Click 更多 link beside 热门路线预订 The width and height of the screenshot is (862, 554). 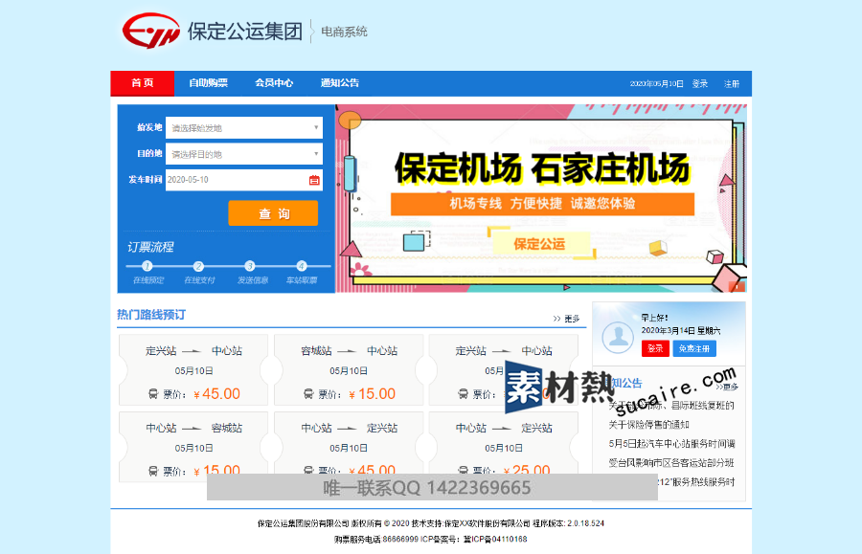[x=566, y=319]
